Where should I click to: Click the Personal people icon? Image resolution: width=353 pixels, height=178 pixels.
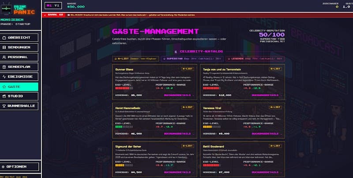(4, 57)
